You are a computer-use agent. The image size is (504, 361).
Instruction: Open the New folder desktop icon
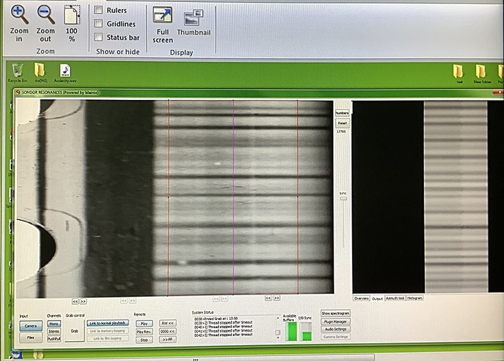pos(482,72)
